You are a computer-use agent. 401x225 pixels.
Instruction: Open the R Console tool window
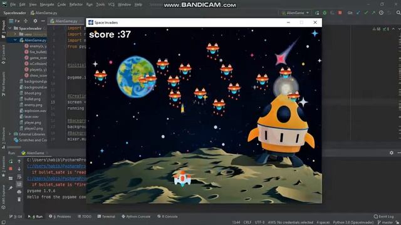(167, 216)
